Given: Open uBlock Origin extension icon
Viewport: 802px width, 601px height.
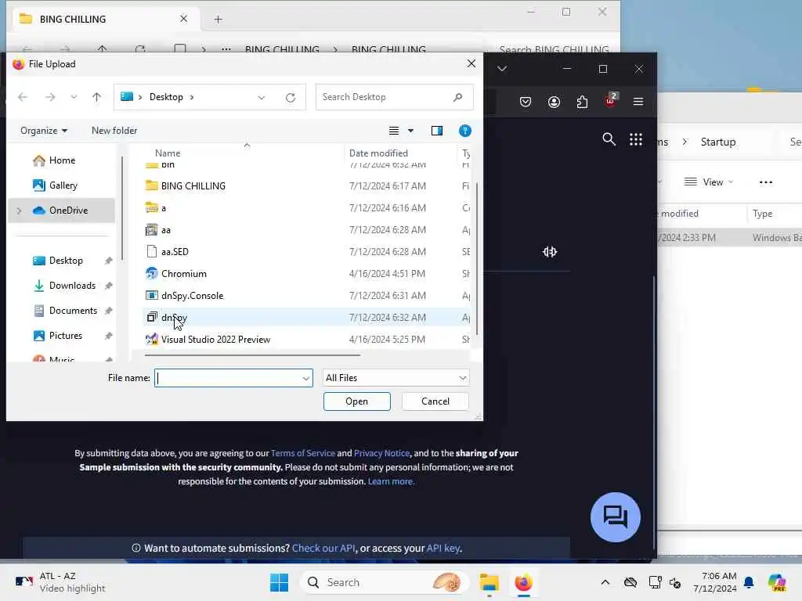Looking at the screenshot, I should coord(611,101).
